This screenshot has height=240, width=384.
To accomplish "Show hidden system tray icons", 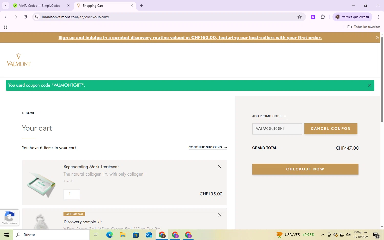I will pos(323,235).
